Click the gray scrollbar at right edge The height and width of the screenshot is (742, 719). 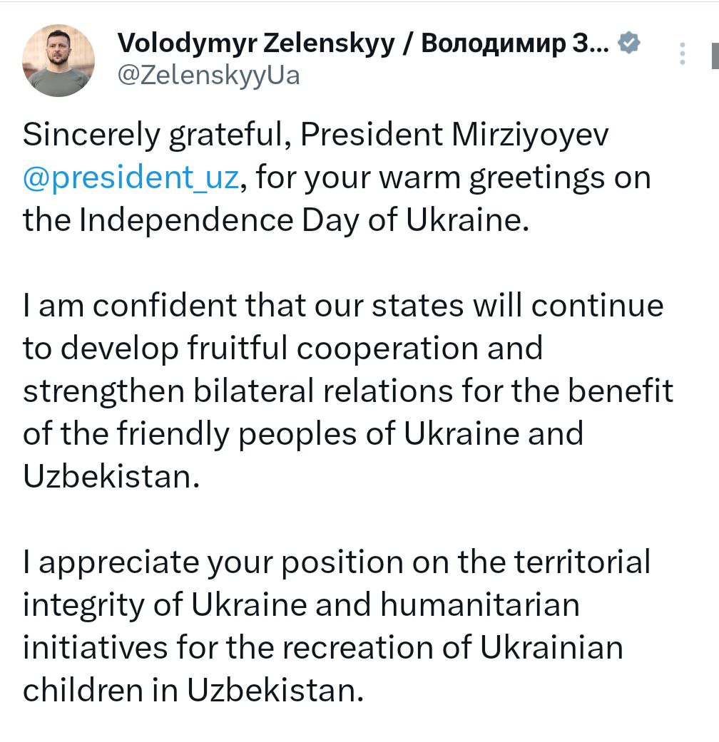pos(715,56)
